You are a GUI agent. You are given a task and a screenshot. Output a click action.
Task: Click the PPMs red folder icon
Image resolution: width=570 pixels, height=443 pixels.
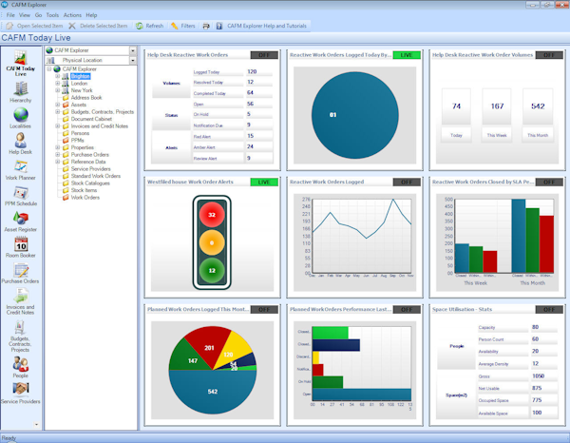tap(66, 141)
